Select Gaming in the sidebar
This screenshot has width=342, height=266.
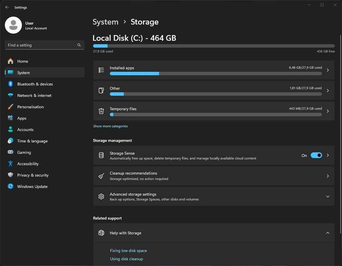pos(44,152)
